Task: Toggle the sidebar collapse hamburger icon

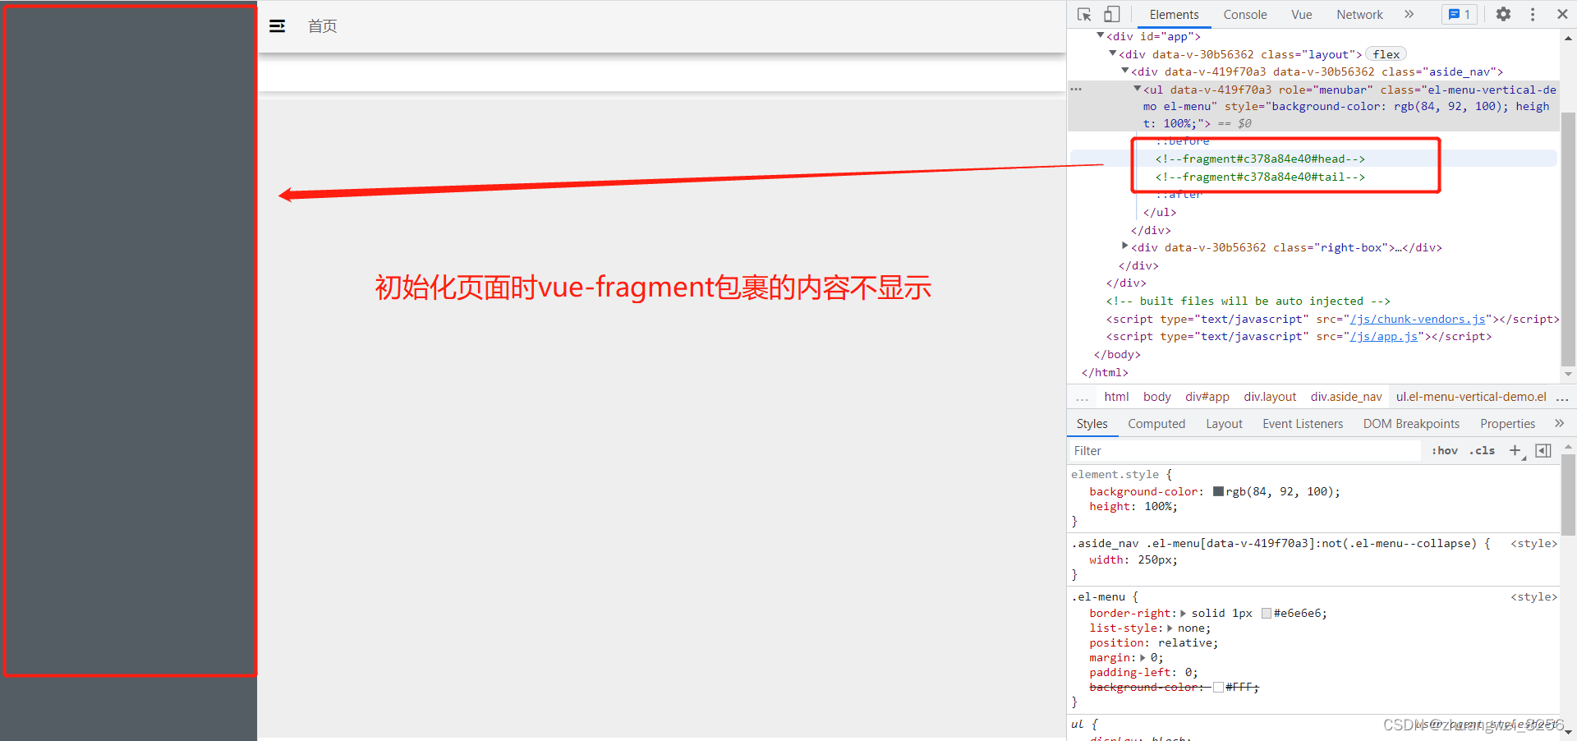Action: (278, 26)
